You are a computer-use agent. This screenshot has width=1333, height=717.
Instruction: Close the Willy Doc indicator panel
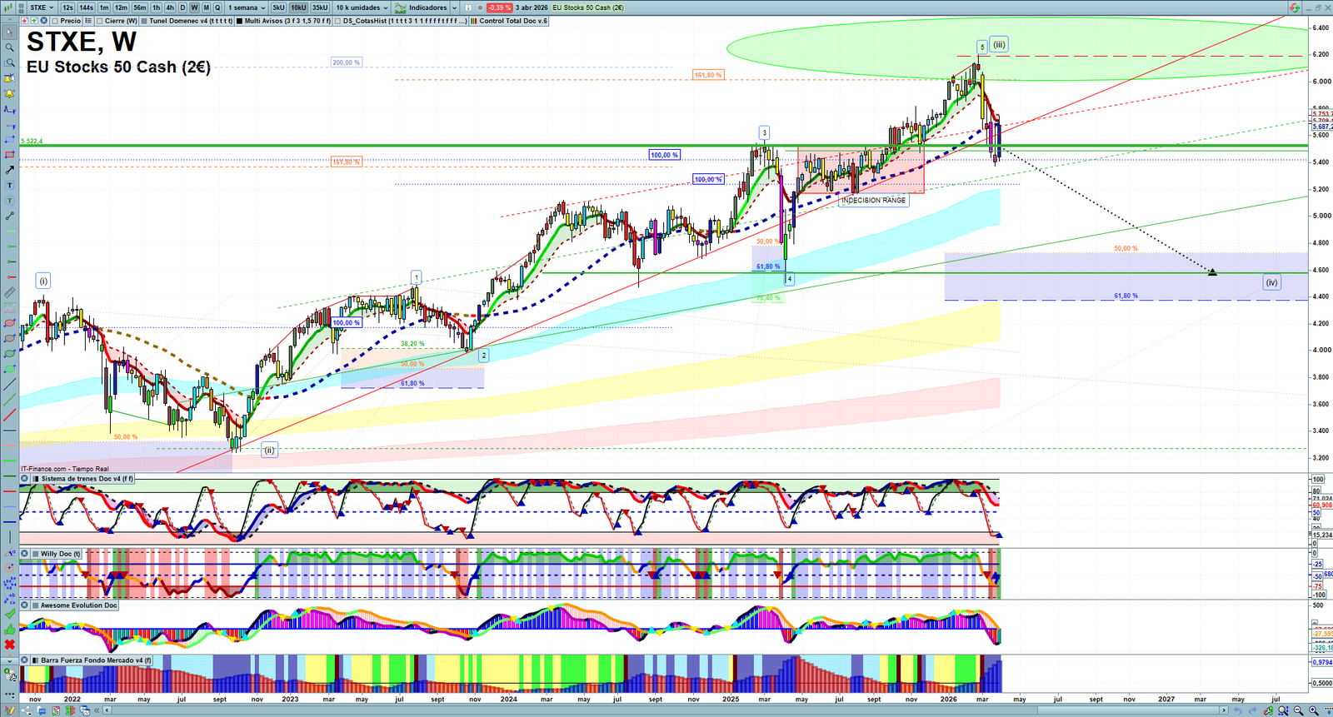(25, 554)
